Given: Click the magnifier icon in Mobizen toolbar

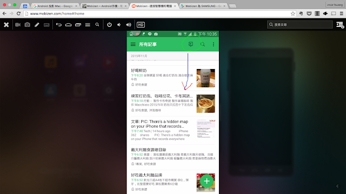Looking at the screenshot, I should click(97, 25).
